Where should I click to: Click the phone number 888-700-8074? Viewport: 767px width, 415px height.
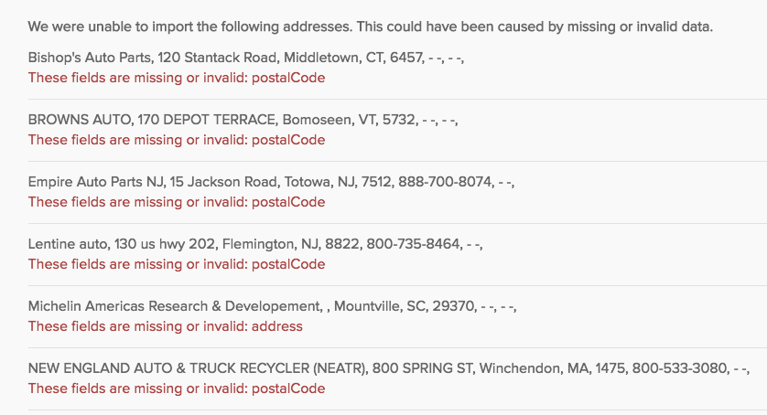click(x=445, y=182)
